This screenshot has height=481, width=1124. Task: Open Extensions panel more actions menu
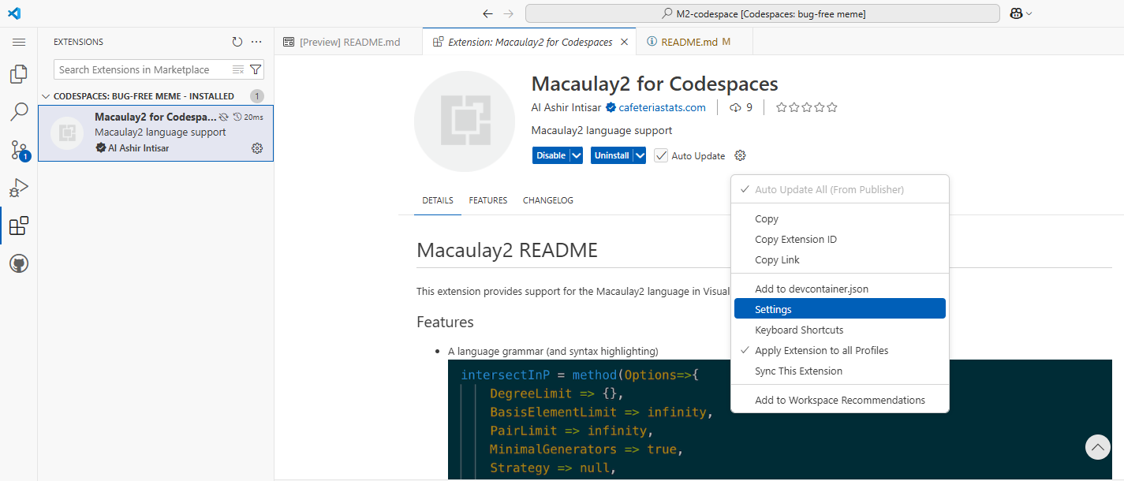256,42
